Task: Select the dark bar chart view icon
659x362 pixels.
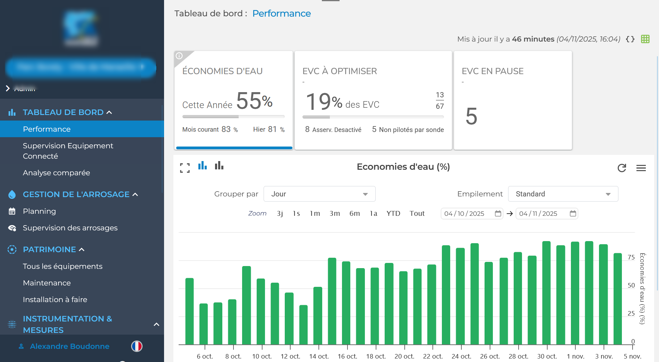Action: (x=219, y=166)
